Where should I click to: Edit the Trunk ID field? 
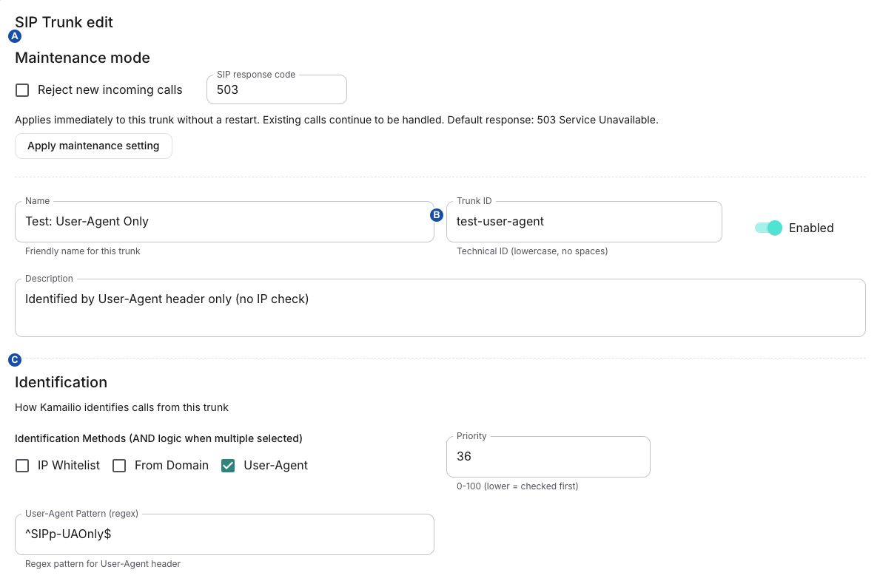click(x=584, y=221)
